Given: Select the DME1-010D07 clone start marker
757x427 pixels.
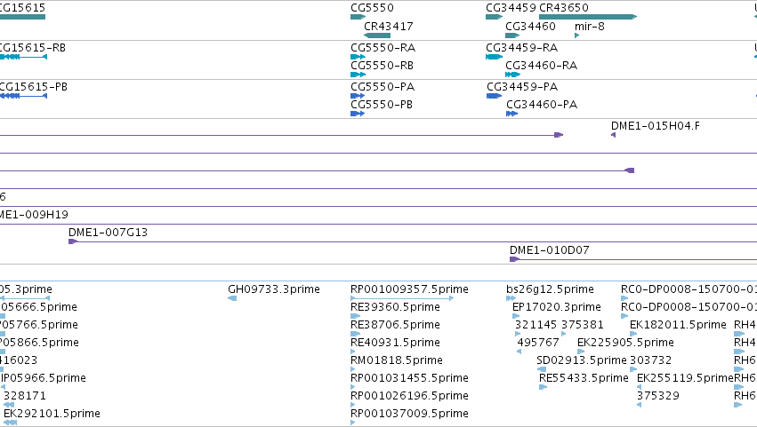Looking at the screenshot, I should click(515, 259).
